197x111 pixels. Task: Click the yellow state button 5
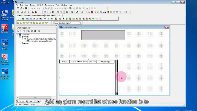click(34, 23)
